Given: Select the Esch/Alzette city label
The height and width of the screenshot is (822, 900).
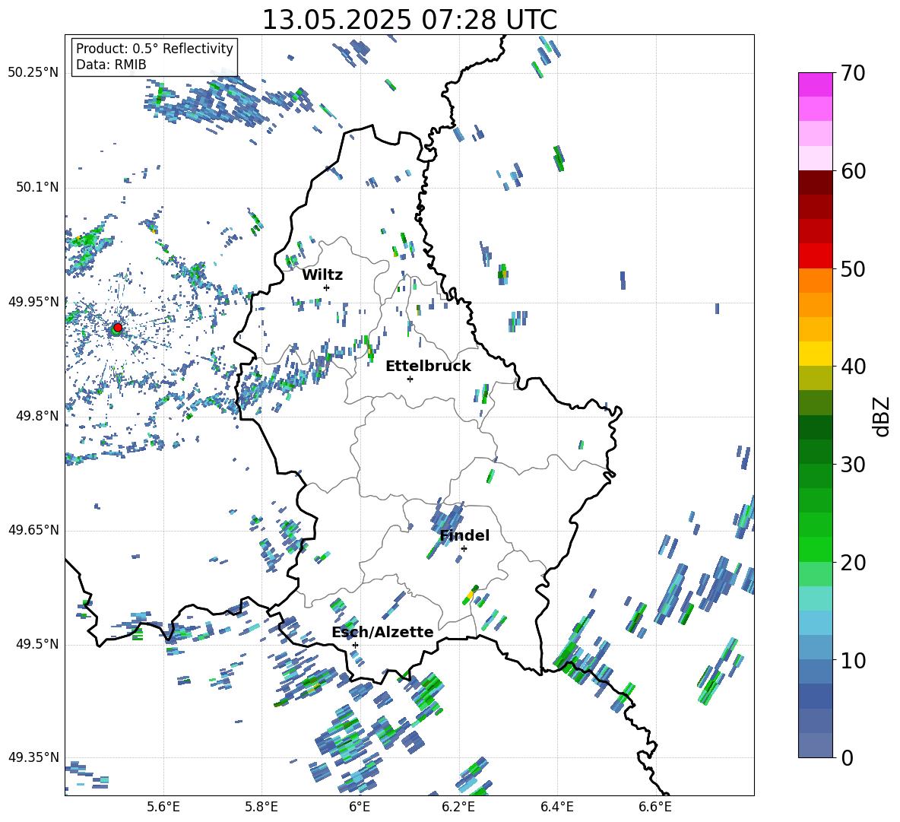Looking at the screenshot, I should [382, 632].
